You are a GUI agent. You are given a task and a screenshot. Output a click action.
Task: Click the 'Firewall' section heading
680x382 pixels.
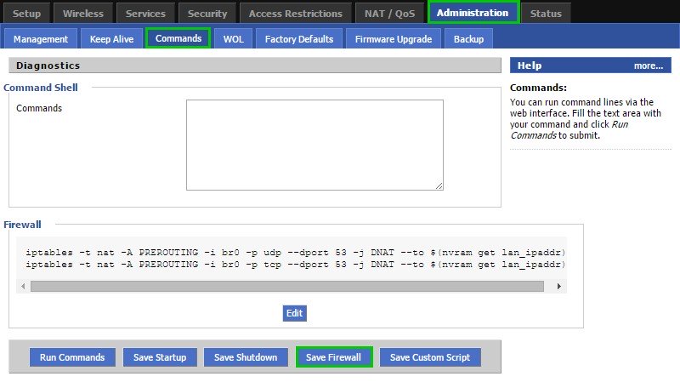(x=23, y=225)
